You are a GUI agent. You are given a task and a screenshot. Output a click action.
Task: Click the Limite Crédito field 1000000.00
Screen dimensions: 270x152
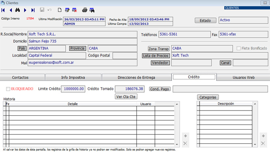pyautogui.click(x=73, y=89)
